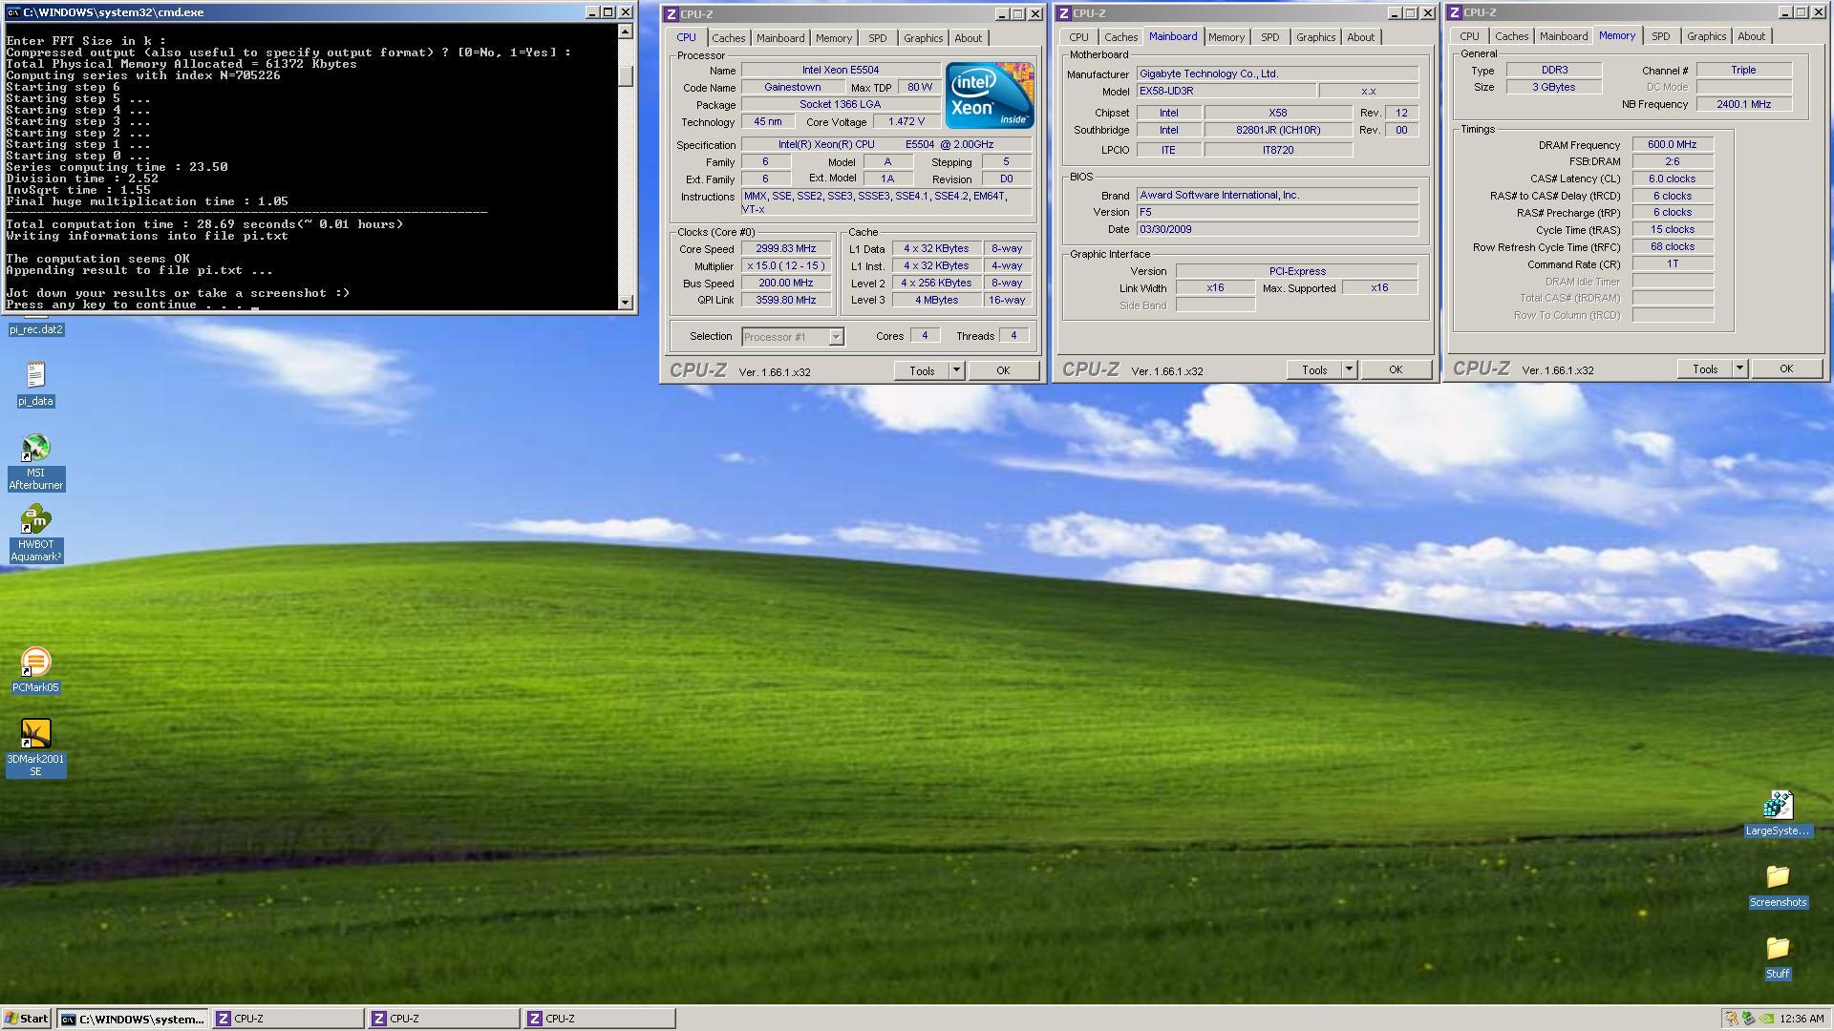Click the Intel Xeon inside logo
1834x1031 pixels.
coord(989,95)
